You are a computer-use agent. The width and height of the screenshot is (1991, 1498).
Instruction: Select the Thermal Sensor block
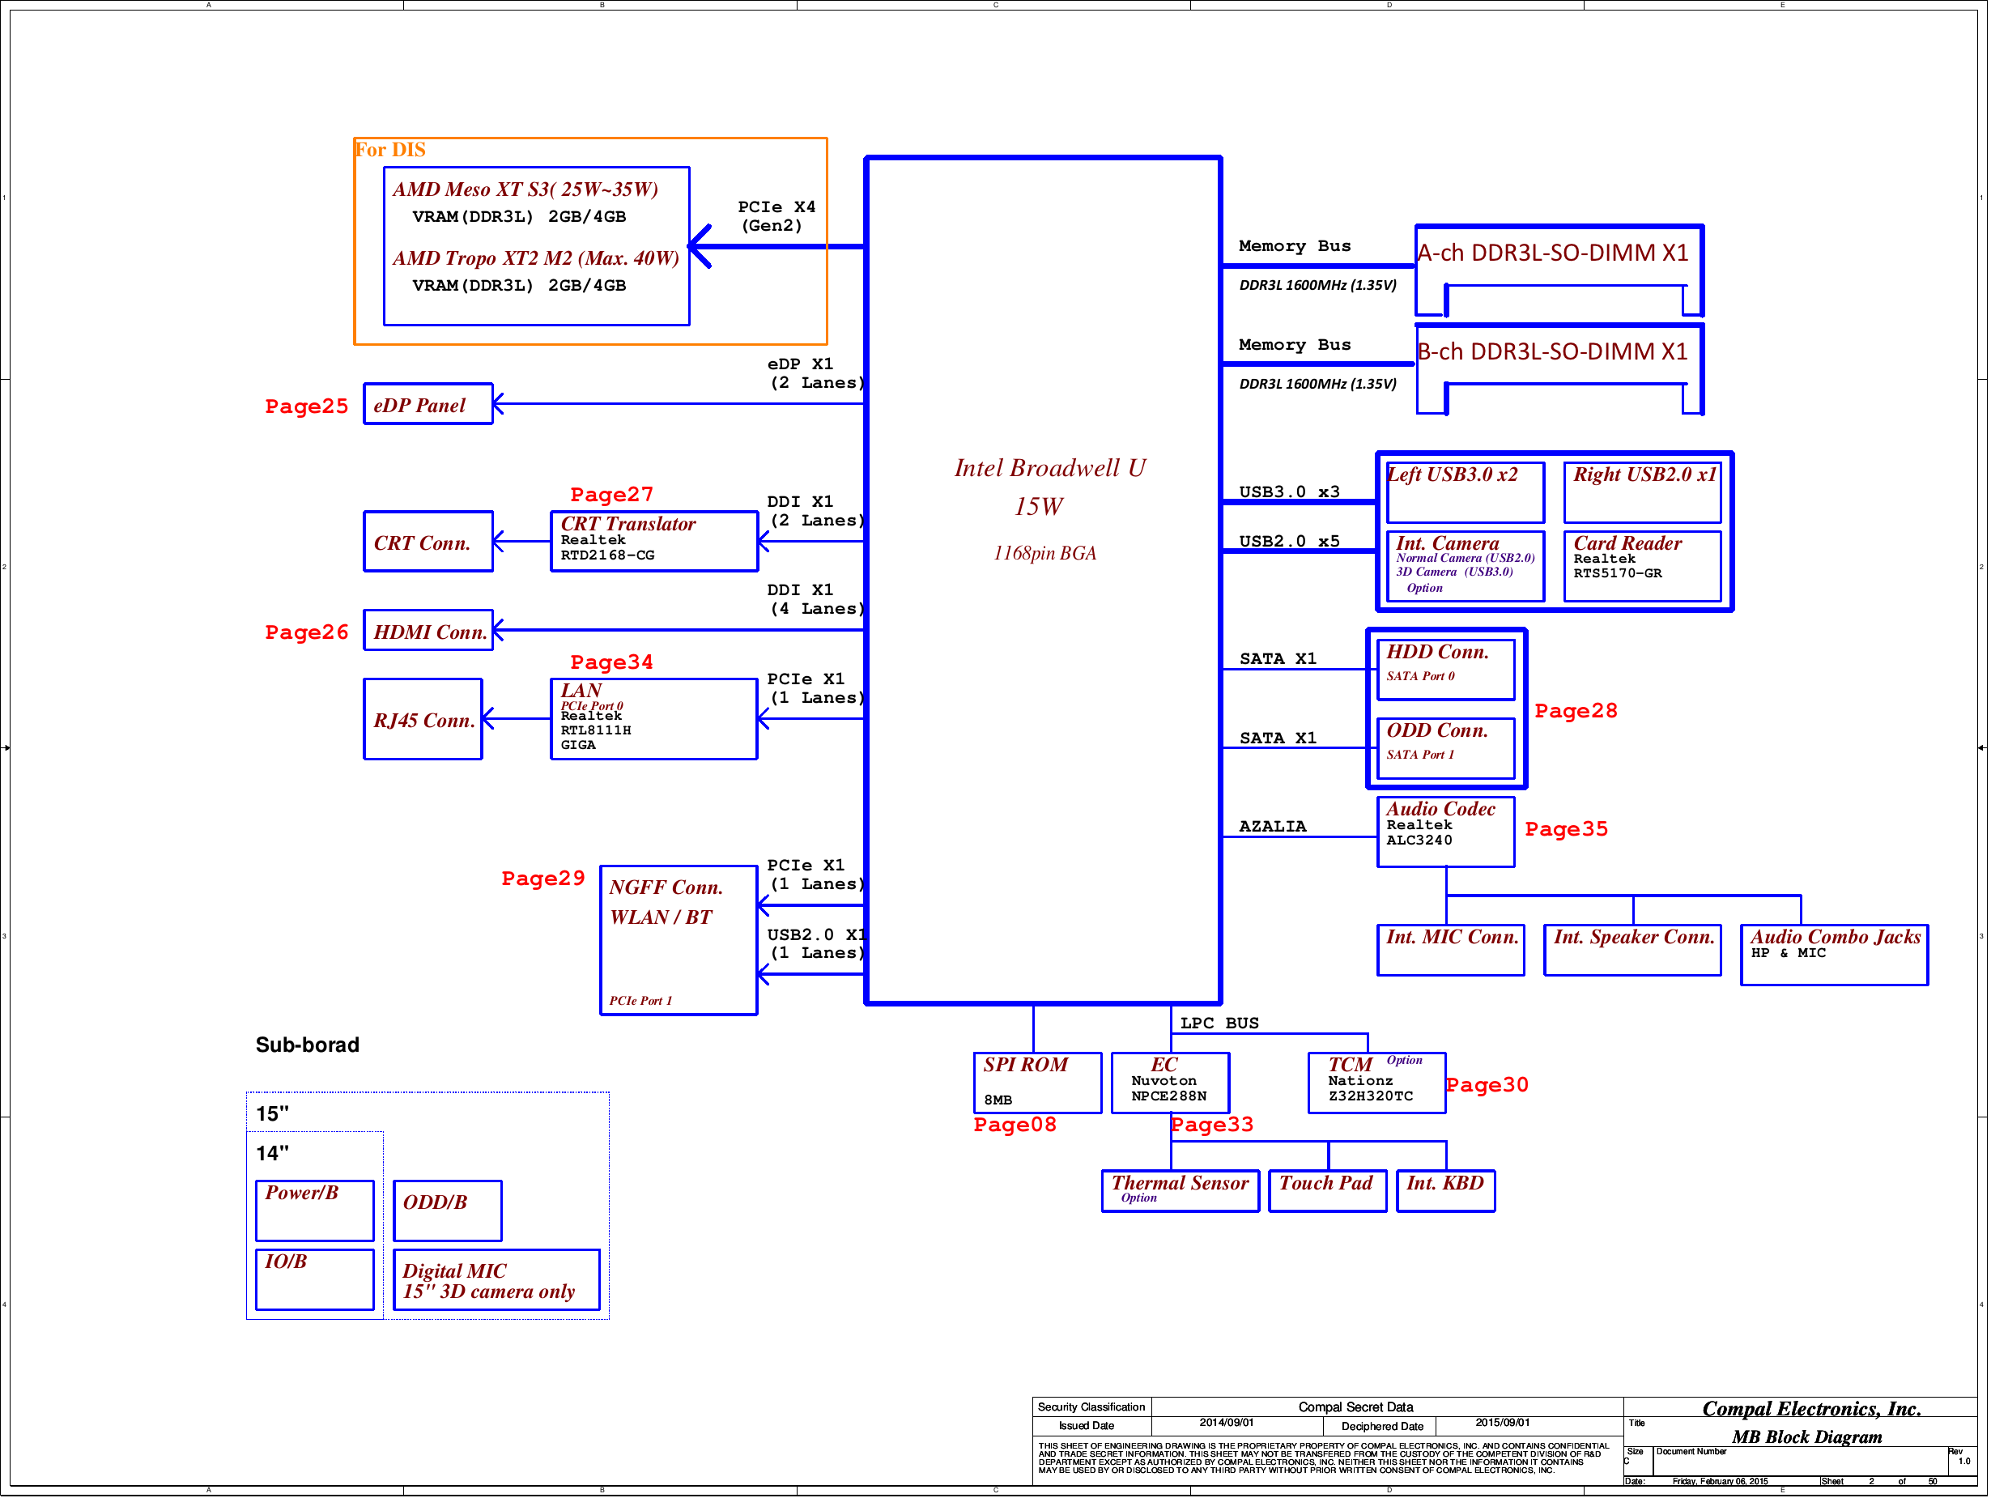(1181, 1191)
